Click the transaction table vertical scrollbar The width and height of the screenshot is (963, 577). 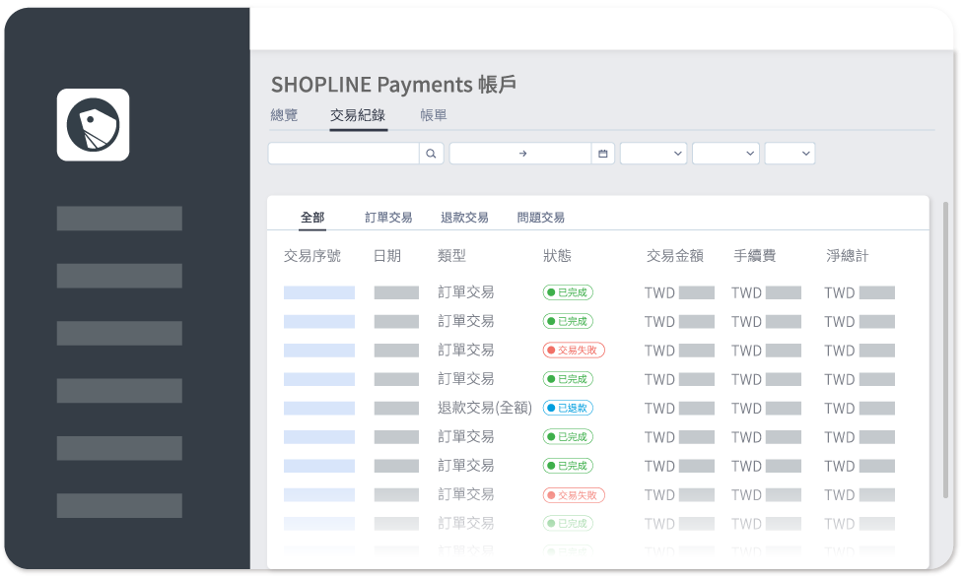coord(946,350)
